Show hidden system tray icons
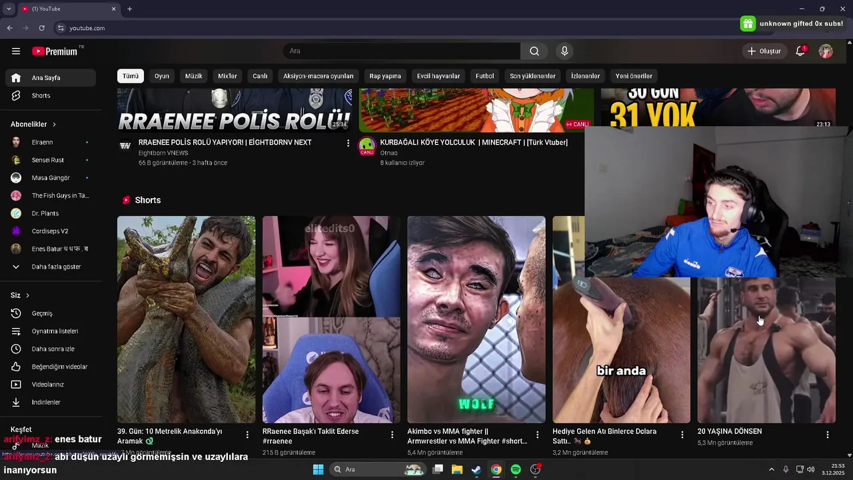The width and height of the screenshot is (853, 480). 772,469
